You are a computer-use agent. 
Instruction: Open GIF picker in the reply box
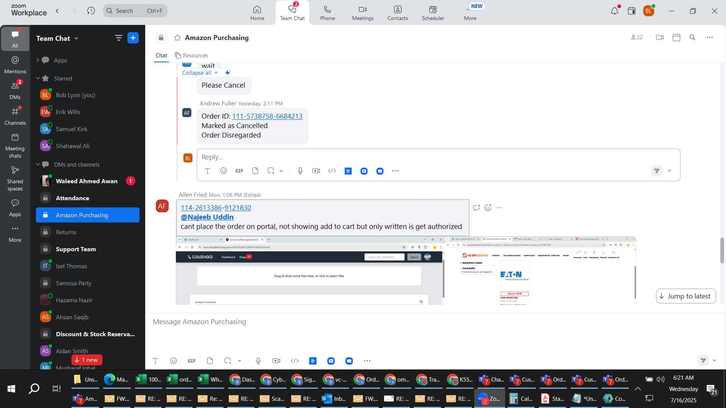pos(239,171)
